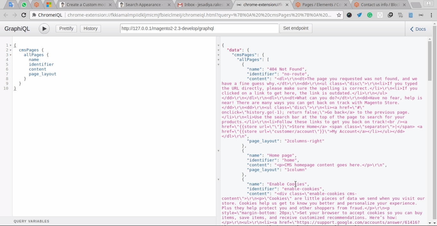Click the GitZip extension icon

(x=401, y=15)
